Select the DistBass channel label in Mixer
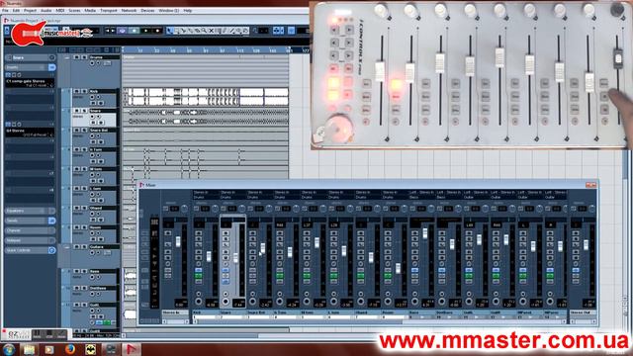Image resolution: width=633 pixels, height=356 pixels. (449, 312)
